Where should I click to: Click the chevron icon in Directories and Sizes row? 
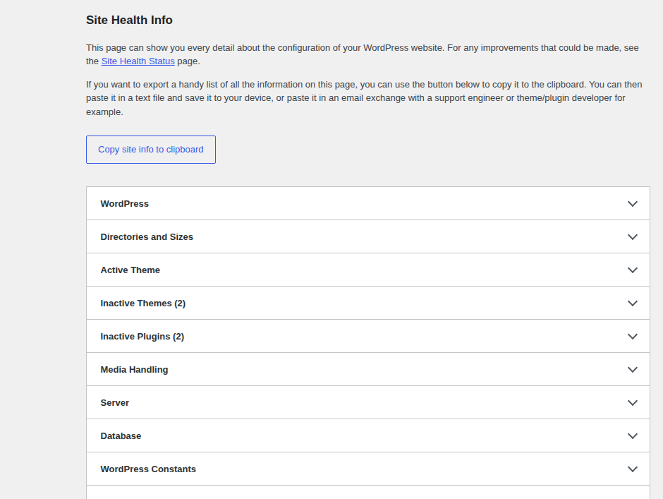point(633,237)
